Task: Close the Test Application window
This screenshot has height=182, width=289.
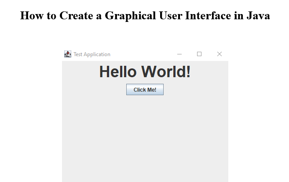Action: point(219,54)
